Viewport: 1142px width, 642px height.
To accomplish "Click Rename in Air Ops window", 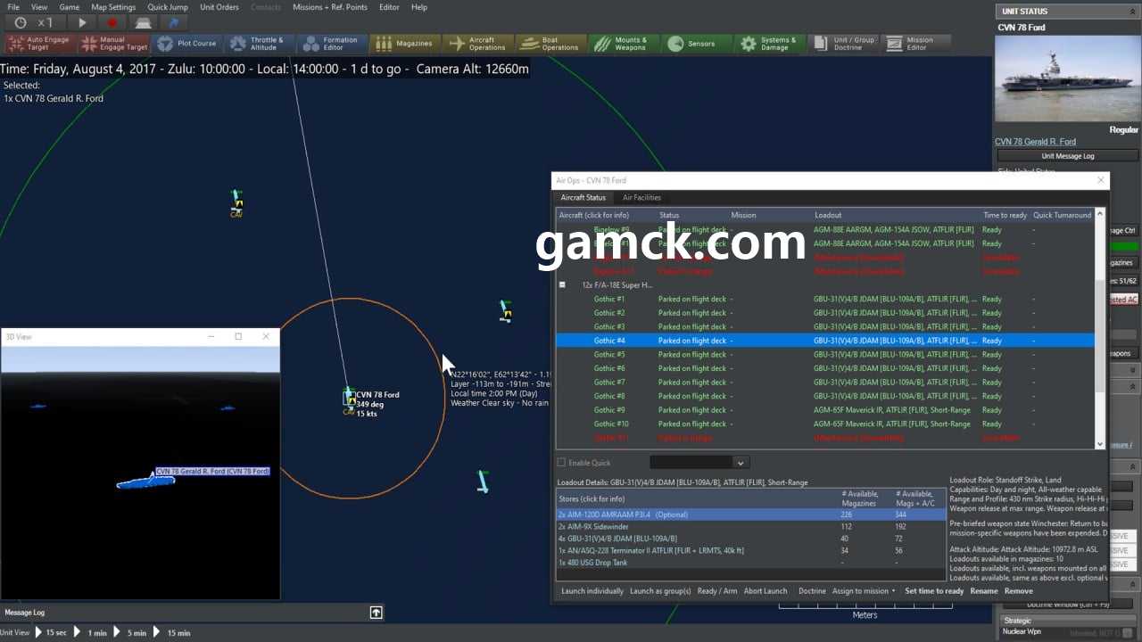I will coord(984,591).
